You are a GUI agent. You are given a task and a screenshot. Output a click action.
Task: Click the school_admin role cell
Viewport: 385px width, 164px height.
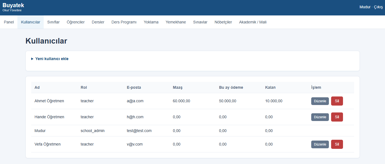coord(93,131)
